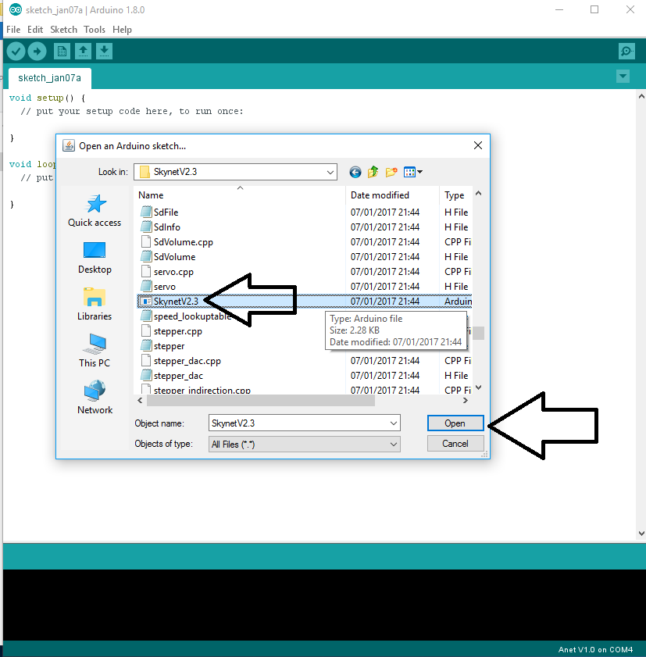
Task: Select the SdVolume.cpp file
Action: click(183, 242)
